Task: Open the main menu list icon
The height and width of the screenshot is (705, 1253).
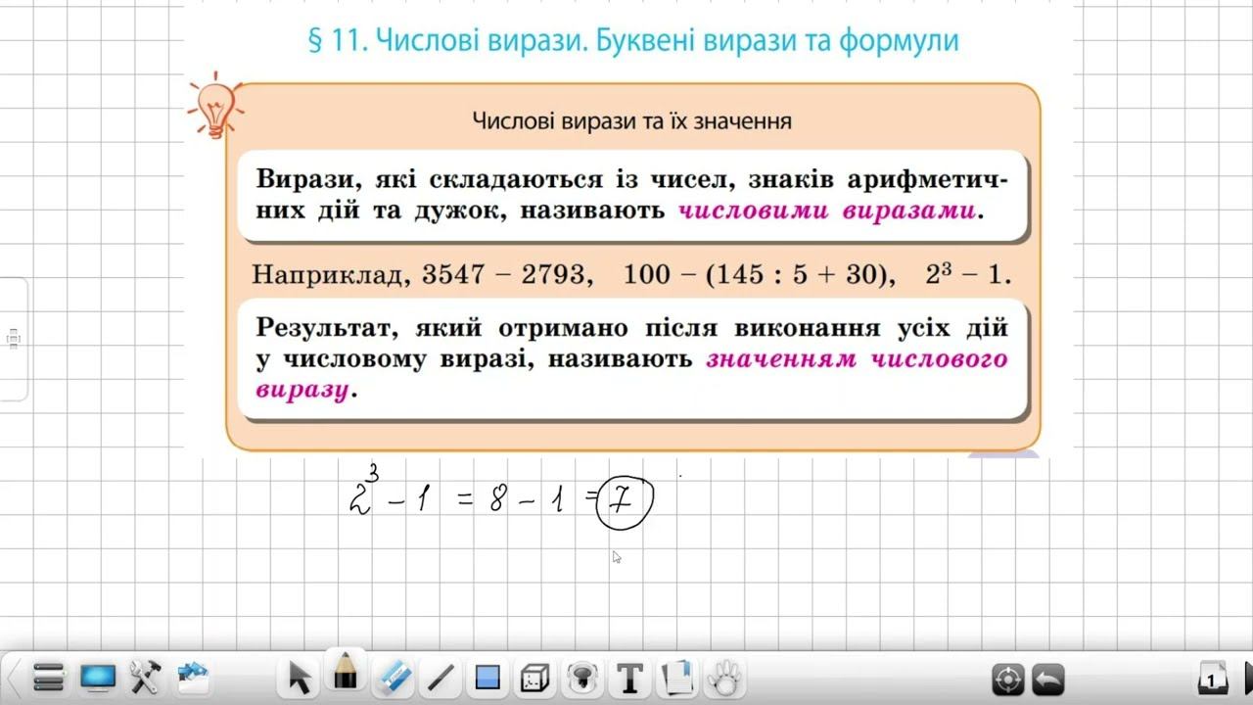Action: pyautogui.click(x=48, y=677)
